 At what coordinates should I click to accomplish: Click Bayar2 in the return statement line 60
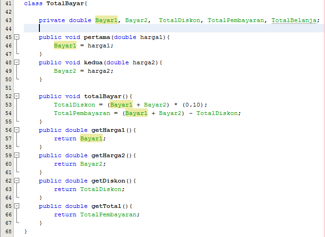pos(91,164)
